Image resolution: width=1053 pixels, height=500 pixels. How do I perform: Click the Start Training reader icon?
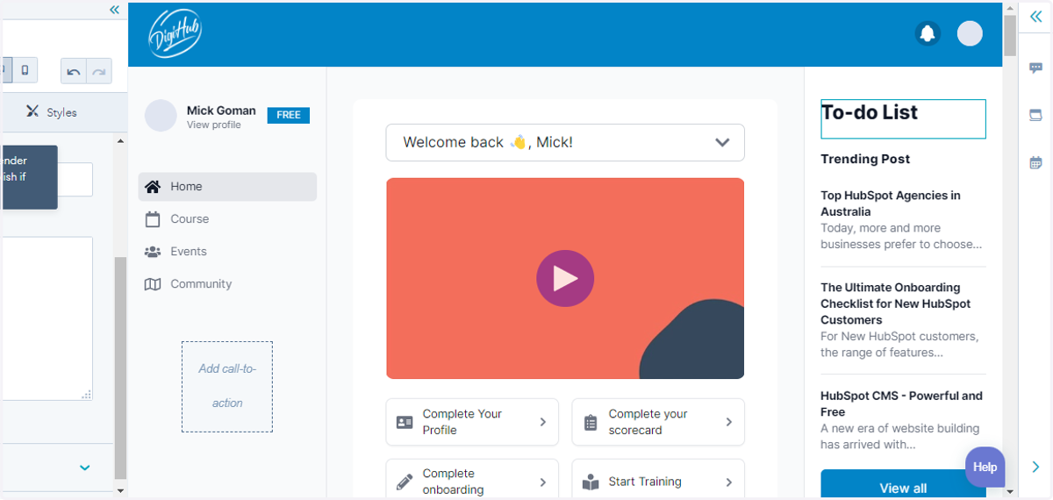[x=591, y=482]
